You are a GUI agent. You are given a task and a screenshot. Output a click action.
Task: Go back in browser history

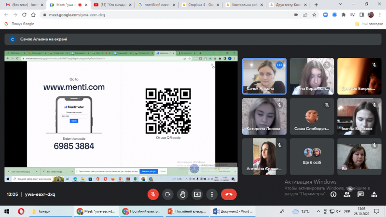click(6, 15)
